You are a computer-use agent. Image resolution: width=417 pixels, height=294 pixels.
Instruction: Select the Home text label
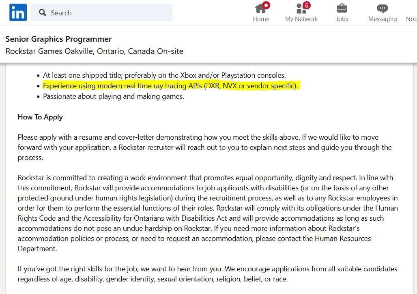[261, 19]
